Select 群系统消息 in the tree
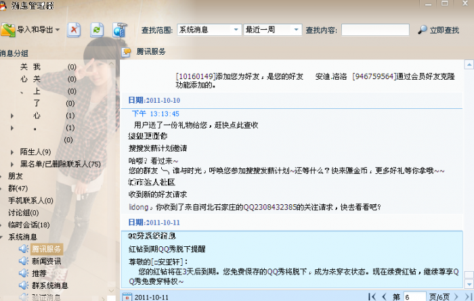The image size is (474, 301). pos(50,285)
